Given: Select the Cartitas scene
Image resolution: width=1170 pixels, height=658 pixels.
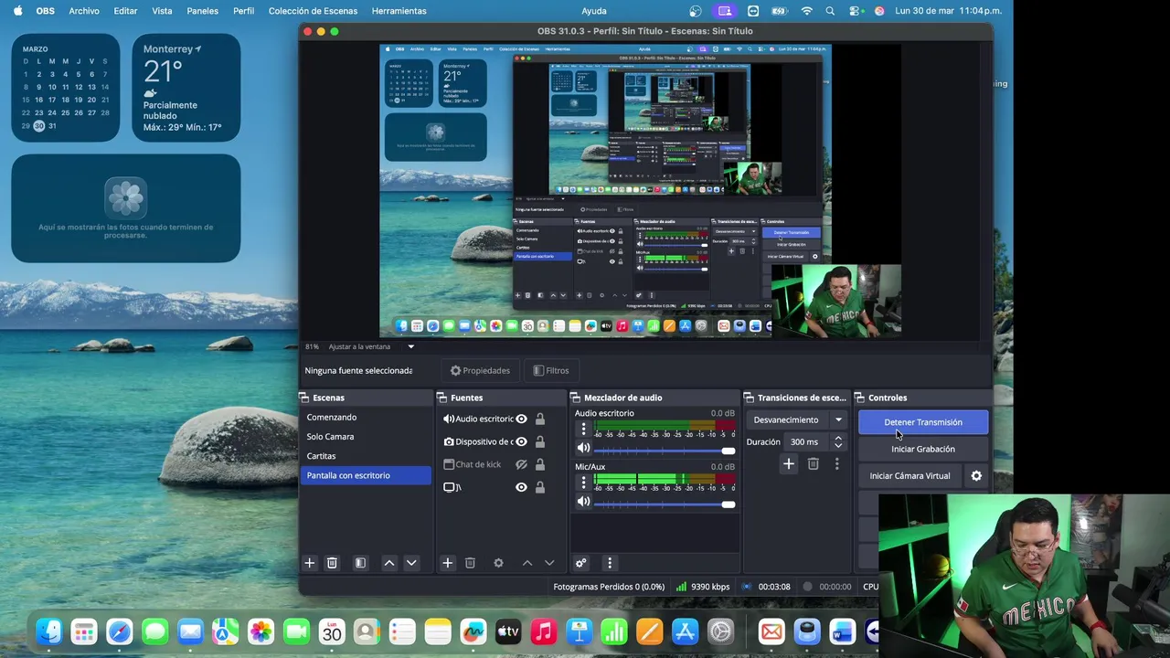Looking at the screenshot, I should pos(366,456).
